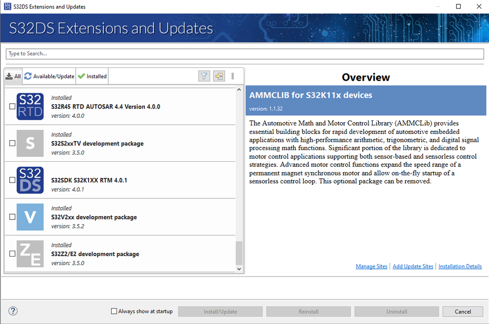The height and width of the screenshot is (324, 489).
Task: Enable Always show at startup
Action: [x=114, y=311]
